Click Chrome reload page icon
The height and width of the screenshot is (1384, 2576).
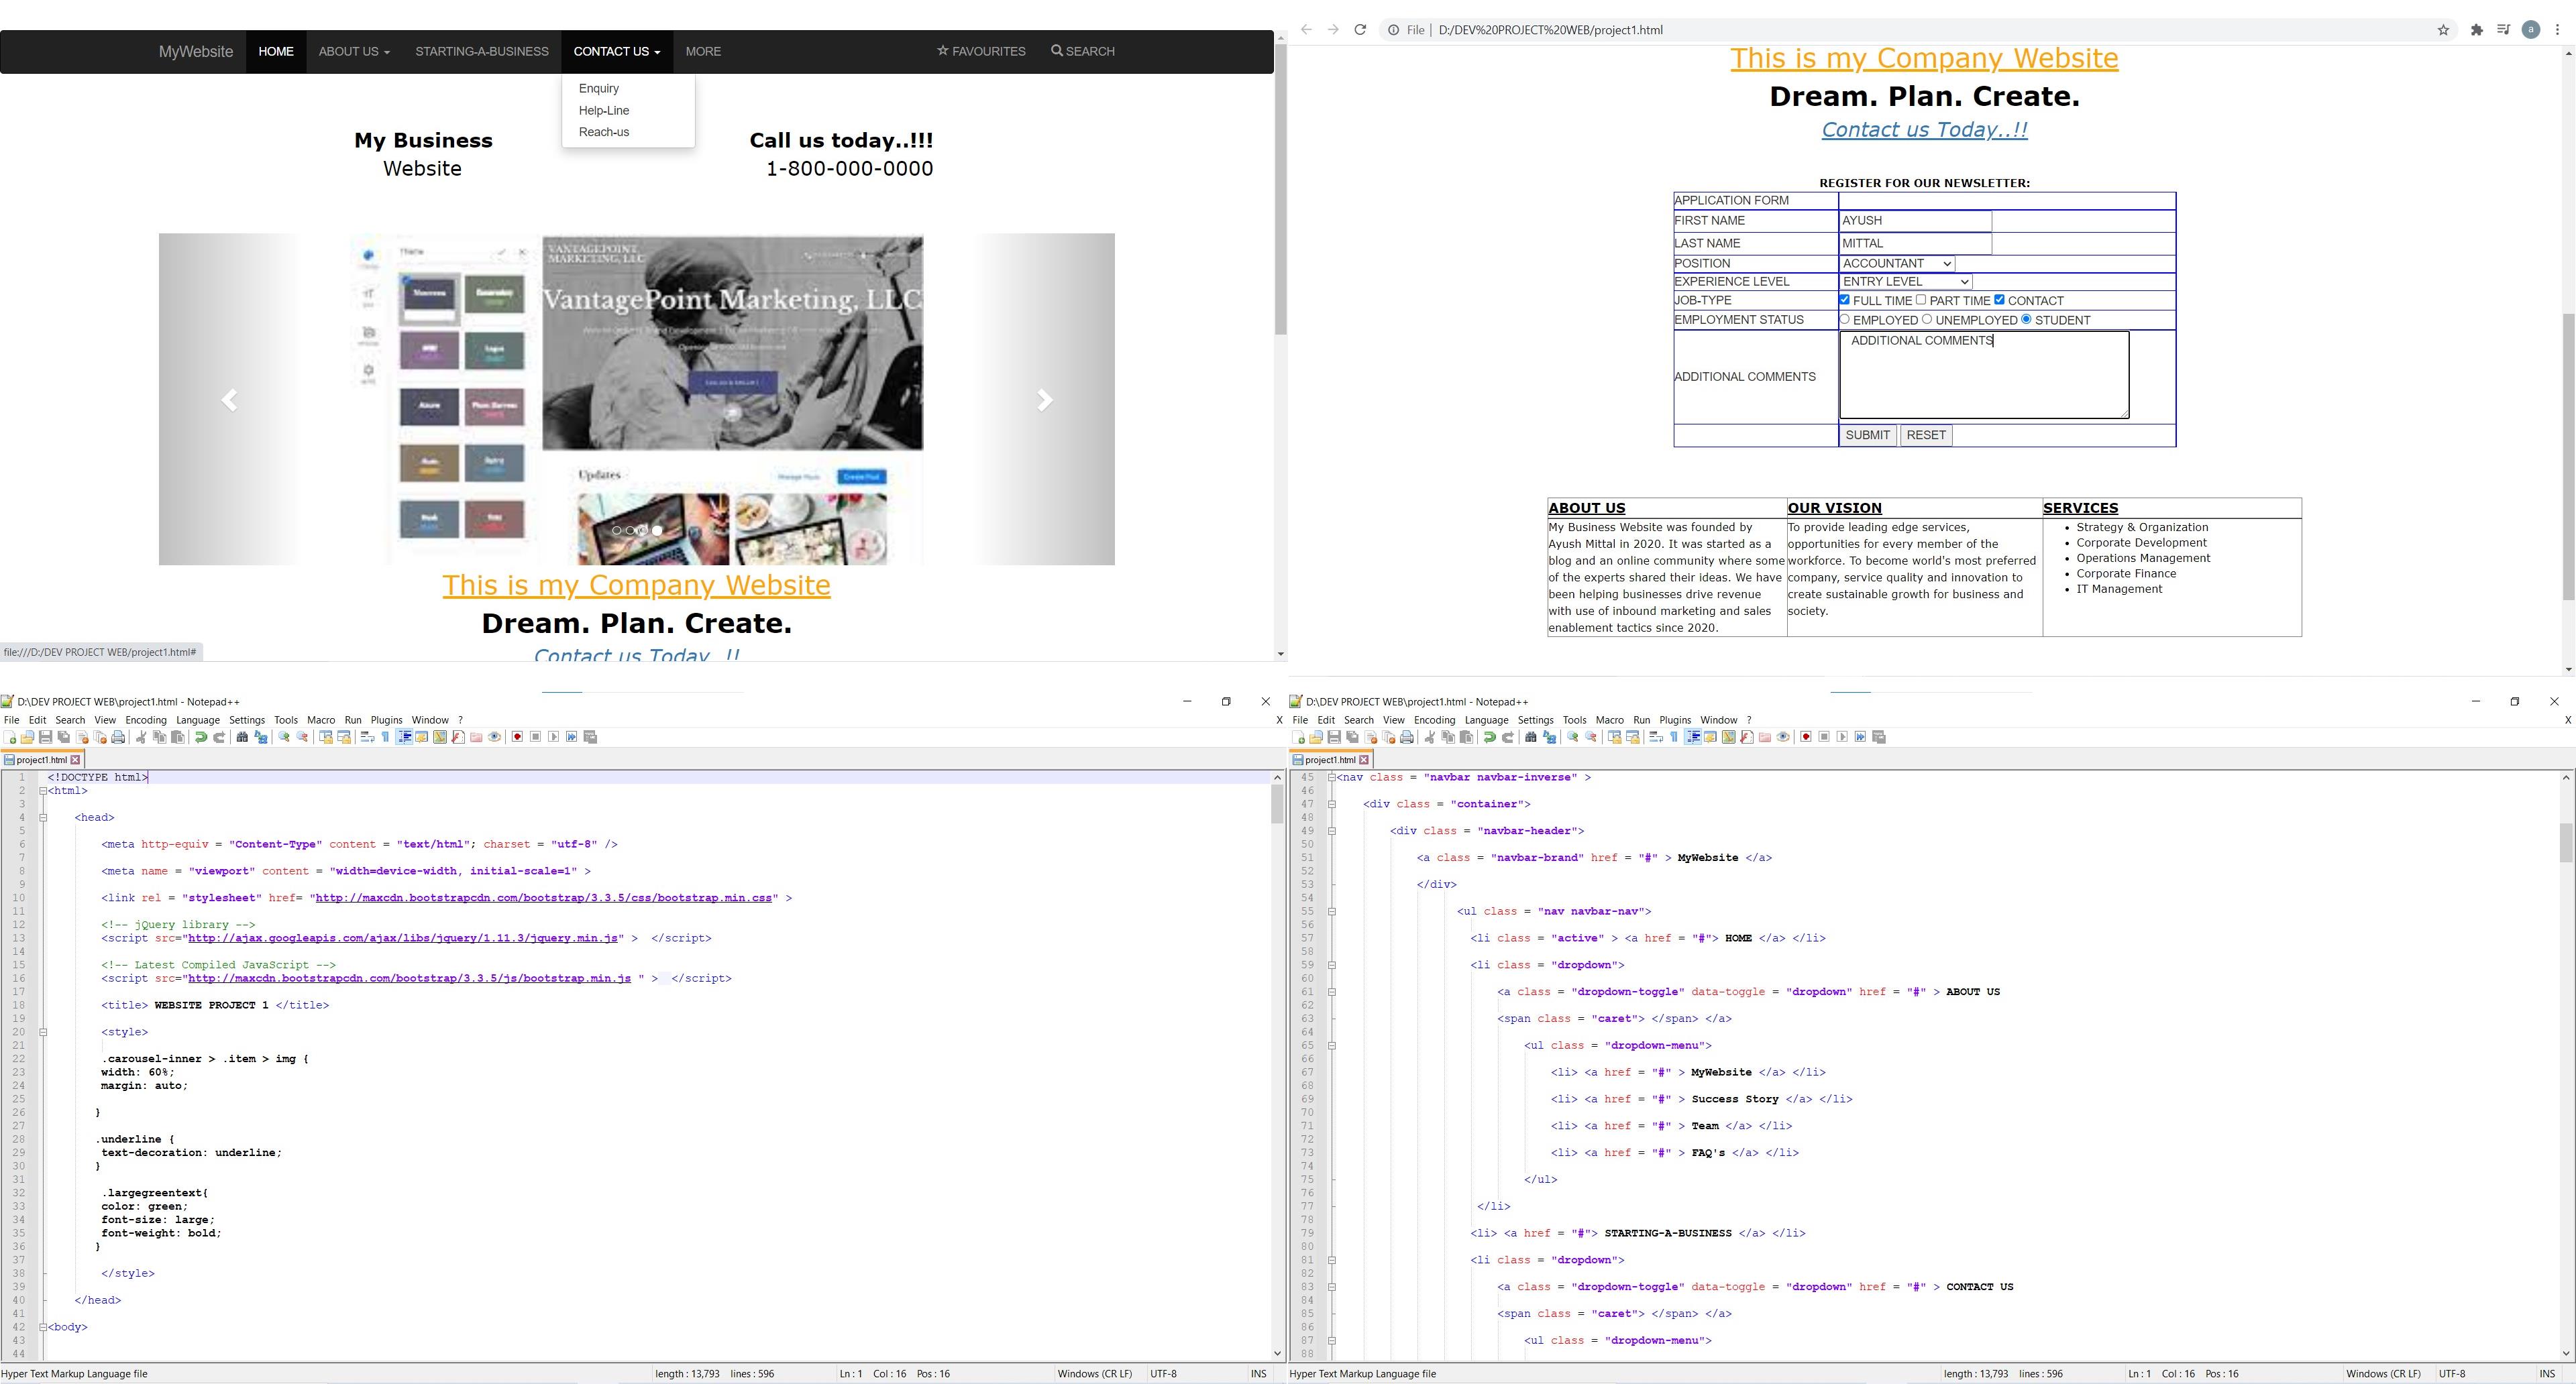[1360, 30]
